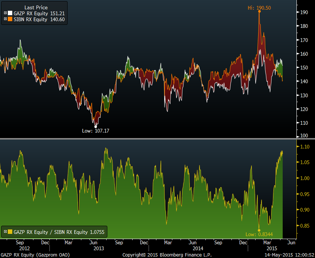Click the yellow low-point marker on ratio chart
This screenshot has width=315, height=258.
click(x=259, y=230)
